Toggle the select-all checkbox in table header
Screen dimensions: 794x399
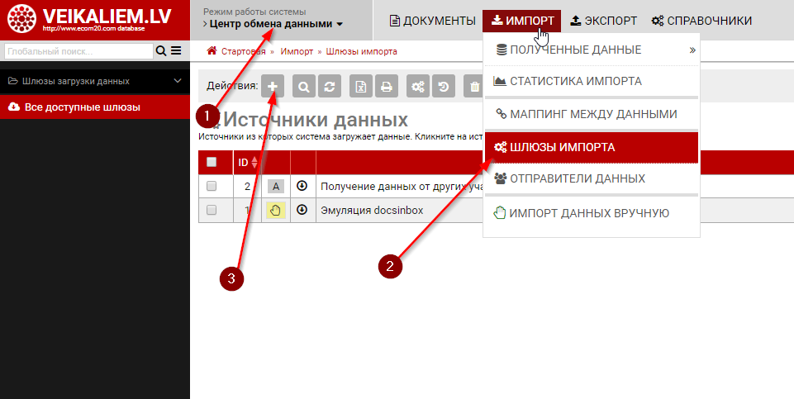(x=212, y=162)
